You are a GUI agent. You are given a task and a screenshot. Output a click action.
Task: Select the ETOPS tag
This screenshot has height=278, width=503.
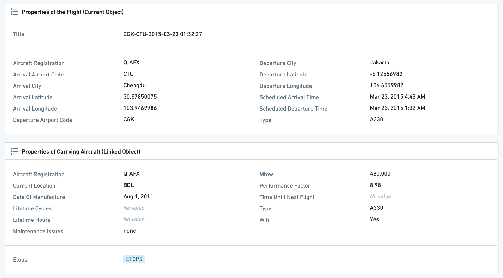[x=134, y=259]
